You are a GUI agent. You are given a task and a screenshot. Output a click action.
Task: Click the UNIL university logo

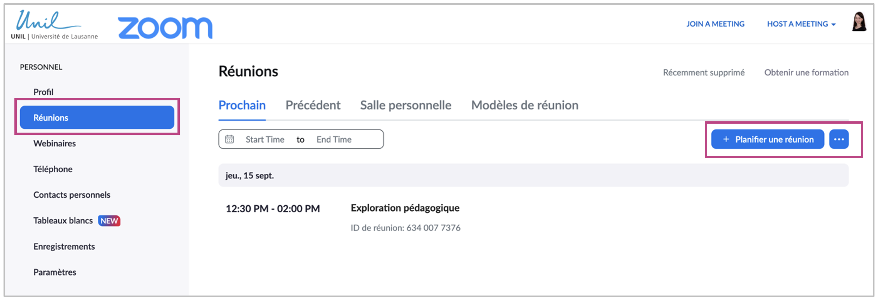coord(54,25)
